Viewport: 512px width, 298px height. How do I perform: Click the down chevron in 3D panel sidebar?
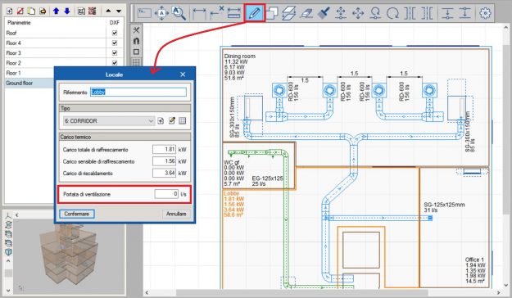click(x=8, y=290)
